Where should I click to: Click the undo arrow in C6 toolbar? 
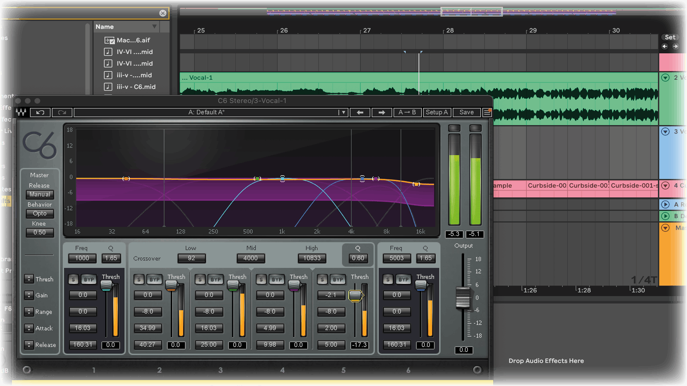click(40, 112)
